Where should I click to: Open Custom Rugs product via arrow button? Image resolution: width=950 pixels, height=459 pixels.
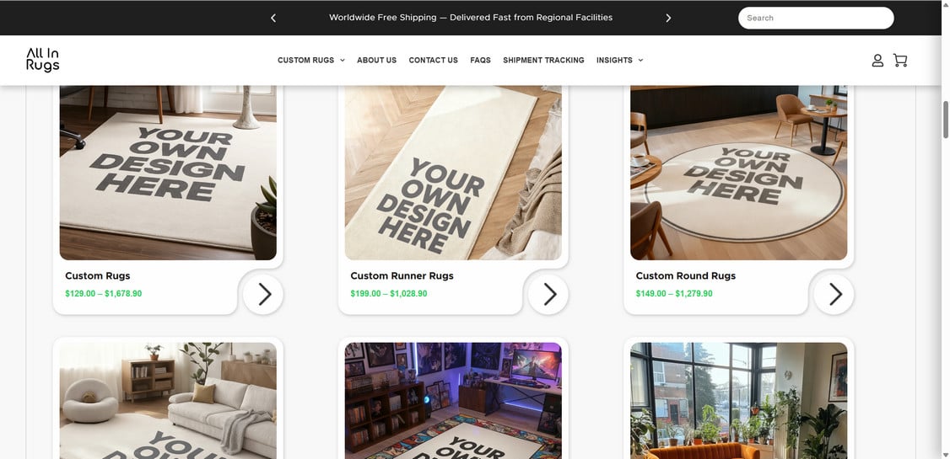(x=263, y=294)
